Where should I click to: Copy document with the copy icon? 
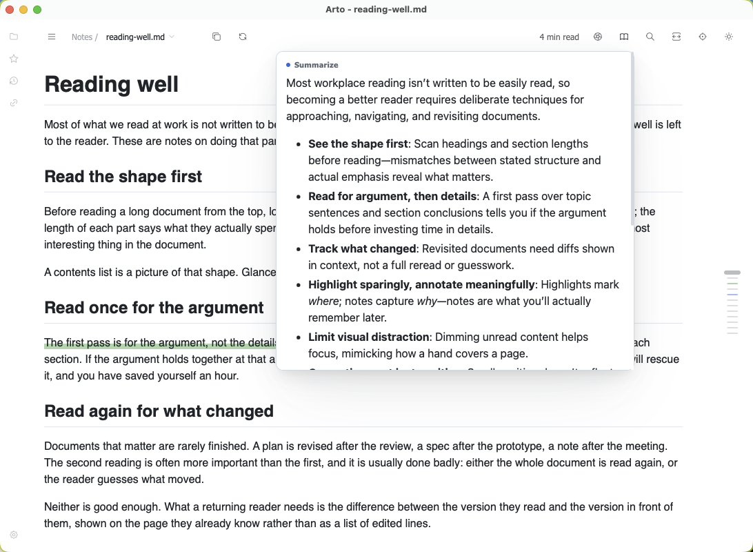(217, 37)
